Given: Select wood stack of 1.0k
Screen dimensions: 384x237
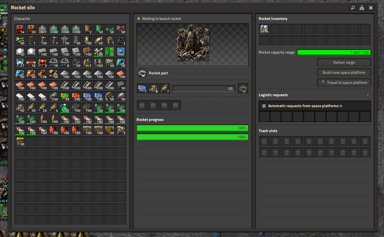Looking at the screenshot, I should 42,74.
